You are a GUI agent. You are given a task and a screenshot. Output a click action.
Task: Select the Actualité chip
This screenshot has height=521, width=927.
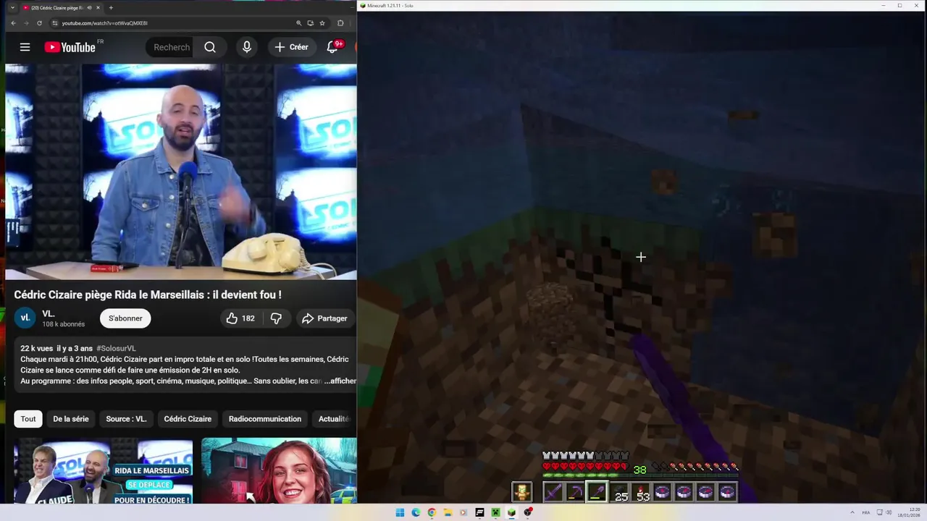click(x=335, y=419)
